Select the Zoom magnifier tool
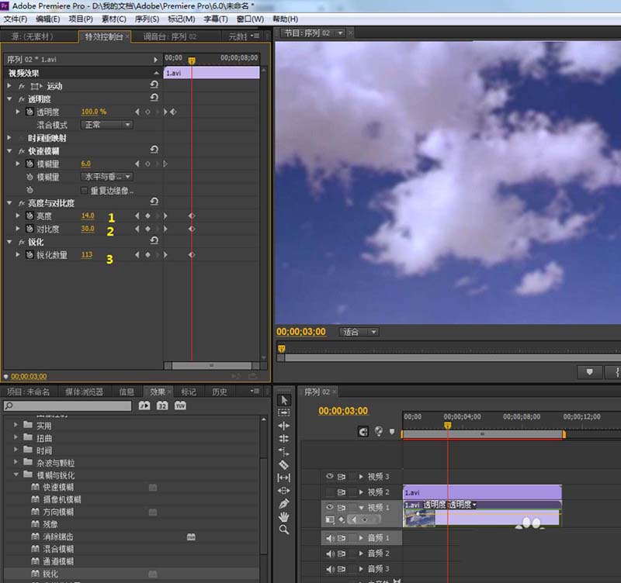Image resolution: width=621 pixels, height=583 pixels. click(x=283, y=530)
